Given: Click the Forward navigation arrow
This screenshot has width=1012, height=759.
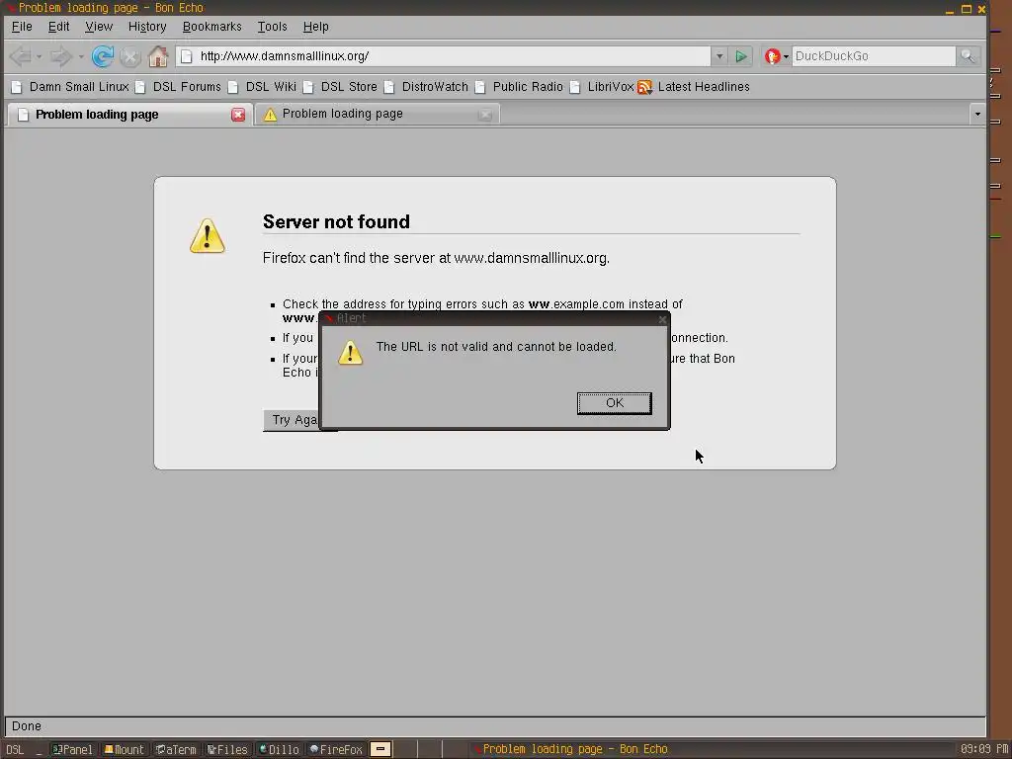Looking at the screenshot, I should [61, 56].
